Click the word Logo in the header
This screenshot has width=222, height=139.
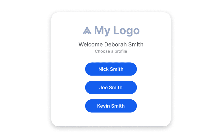click(126, 31)
